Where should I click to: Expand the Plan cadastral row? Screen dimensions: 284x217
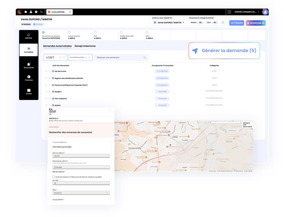pyautogui.click(x=46, y=99)
